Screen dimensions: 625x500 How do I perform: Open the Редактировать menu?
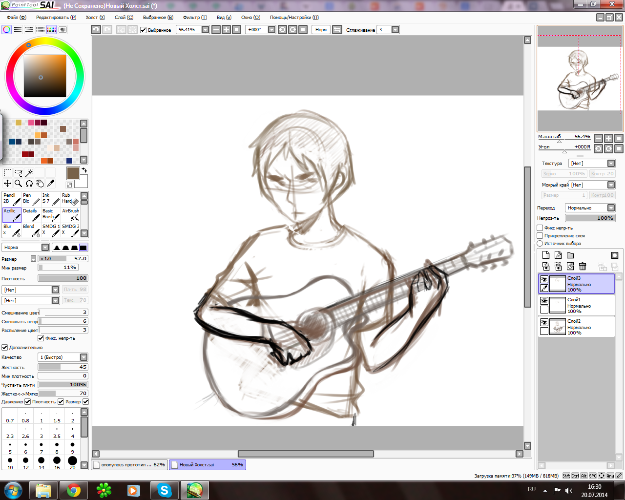pyautogui.click(x=56, y=18)
